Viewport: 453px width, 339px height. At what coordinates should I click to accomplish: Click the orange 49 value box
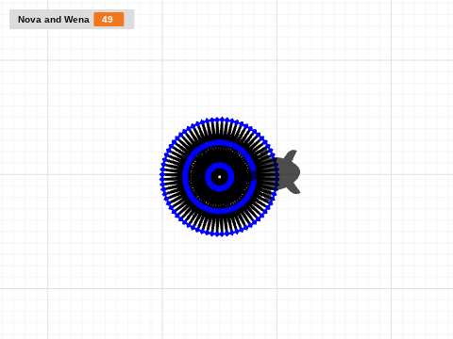coord(109,20)
